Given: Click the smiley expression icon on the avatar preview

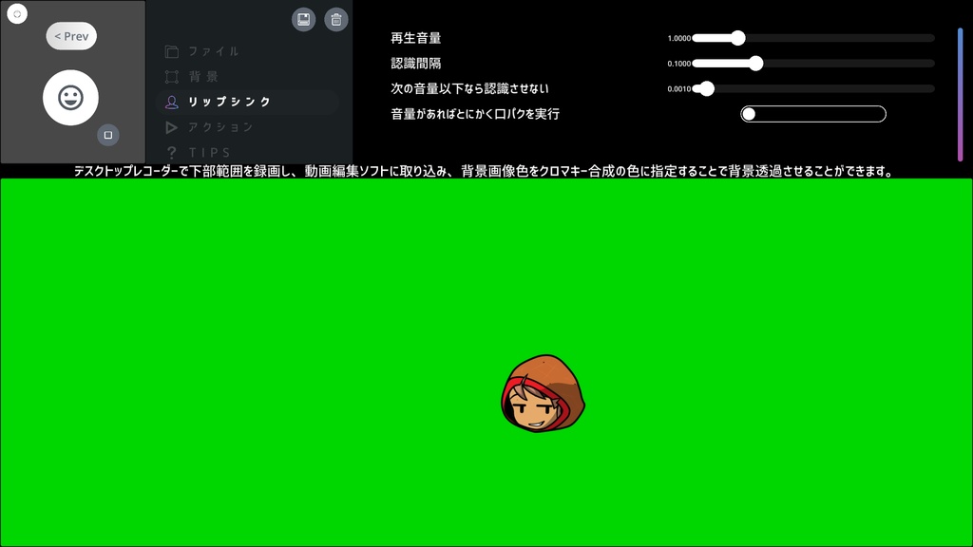Looking at the screenshot, I should click(71, 96).
